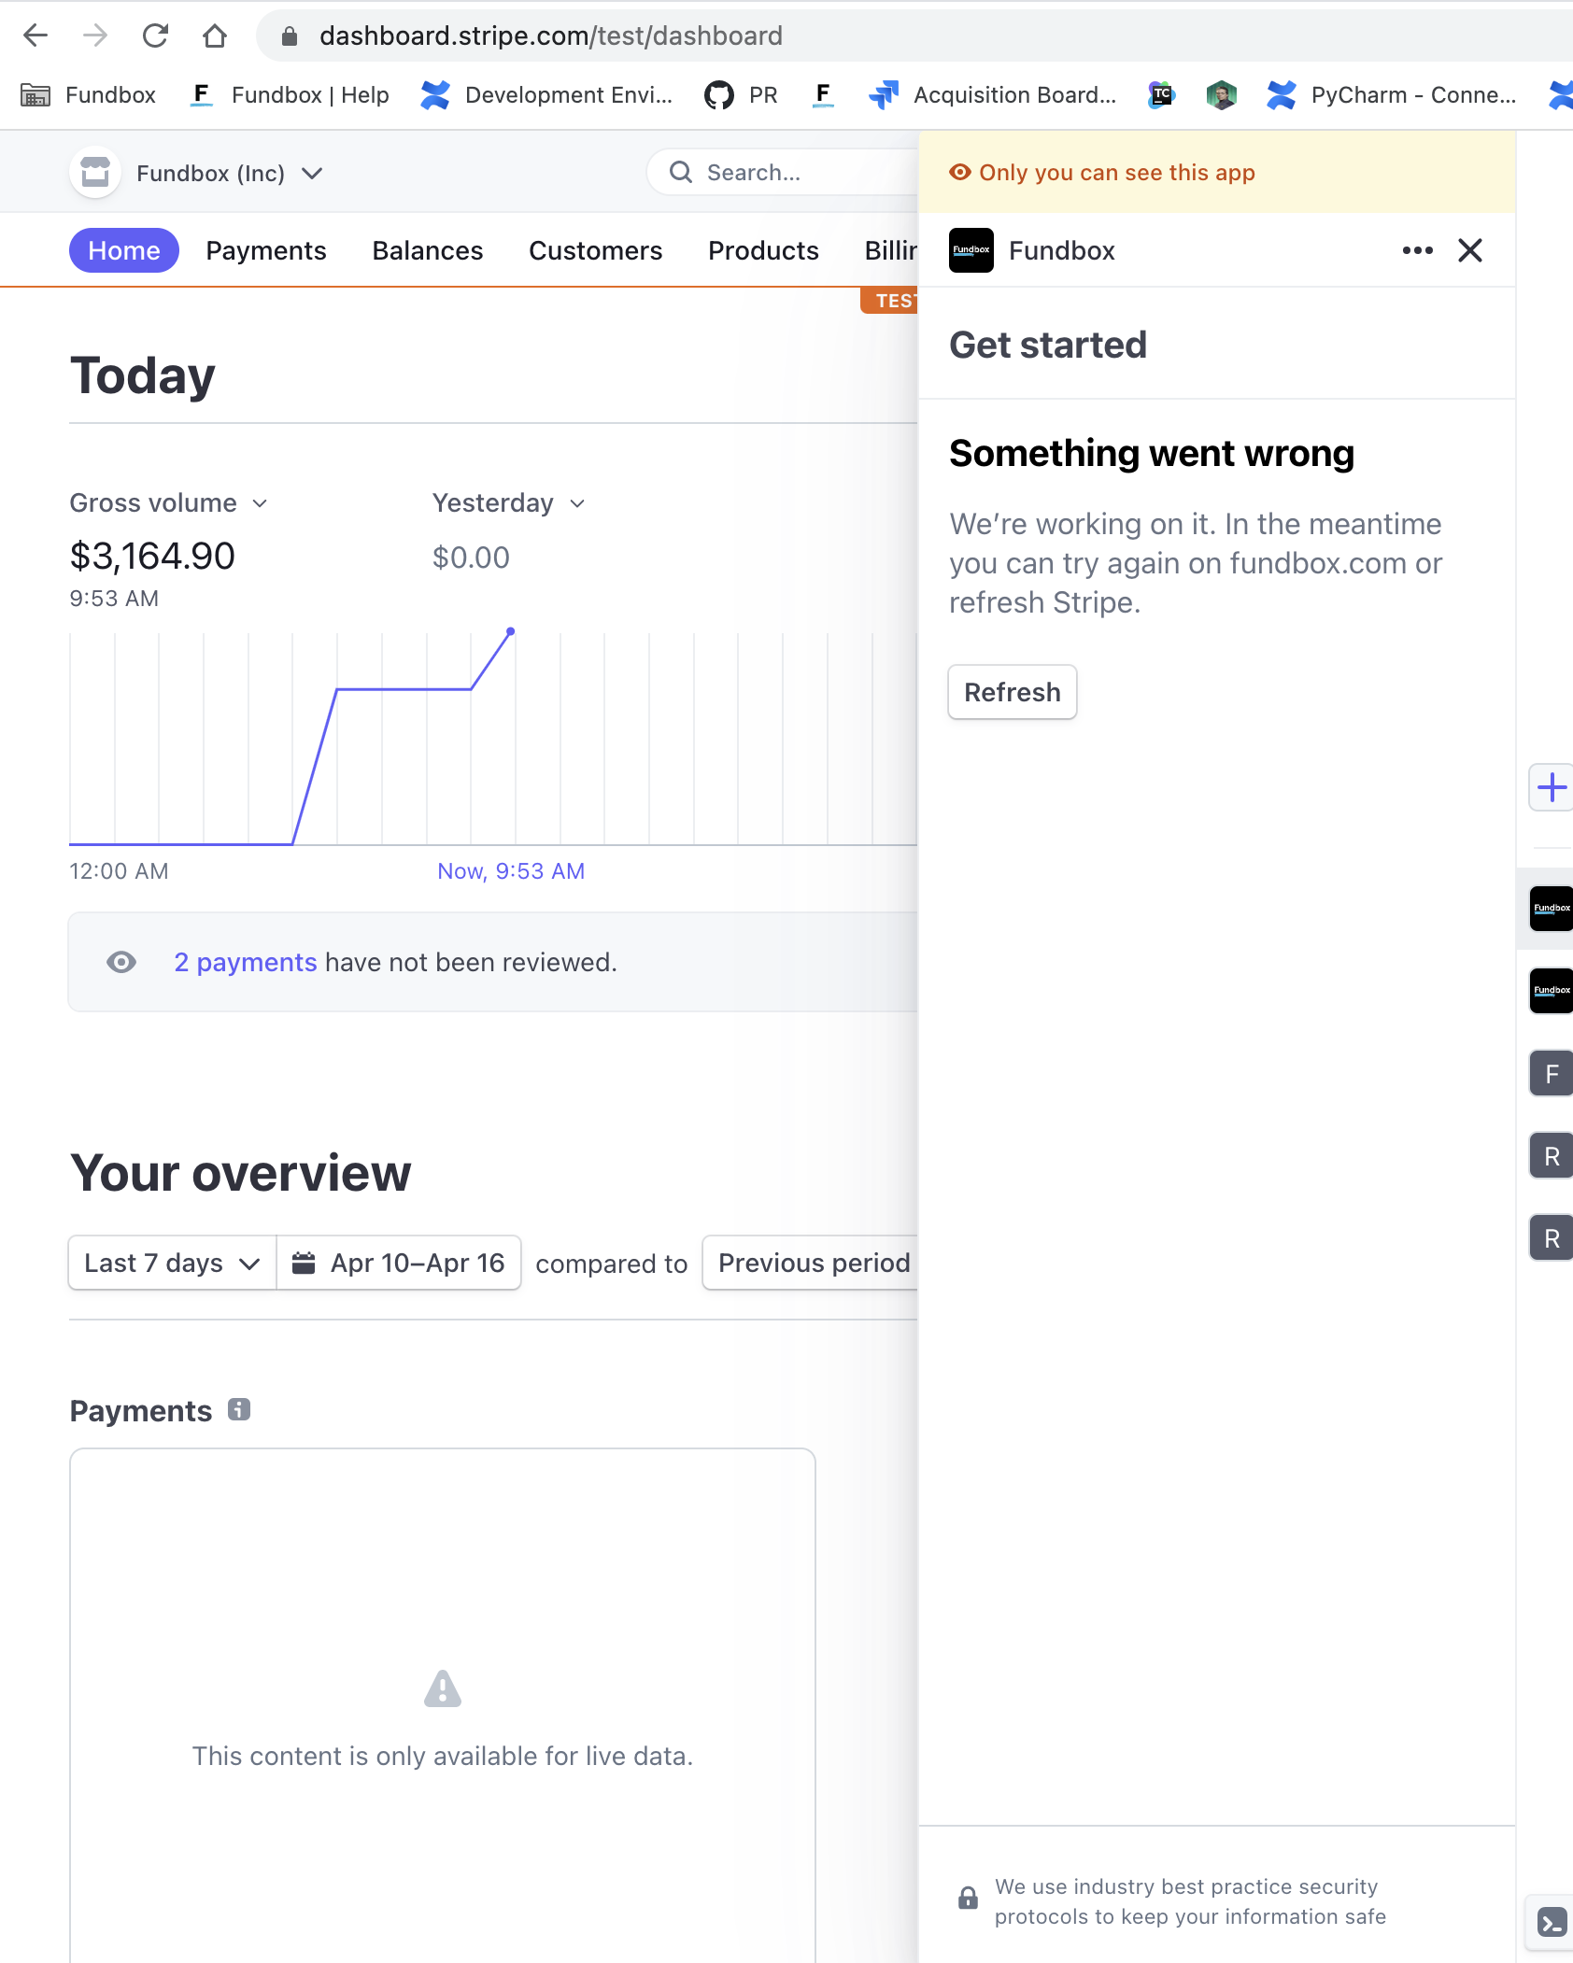
Task: Click the browser address bar URL
Action: [551, 35]
